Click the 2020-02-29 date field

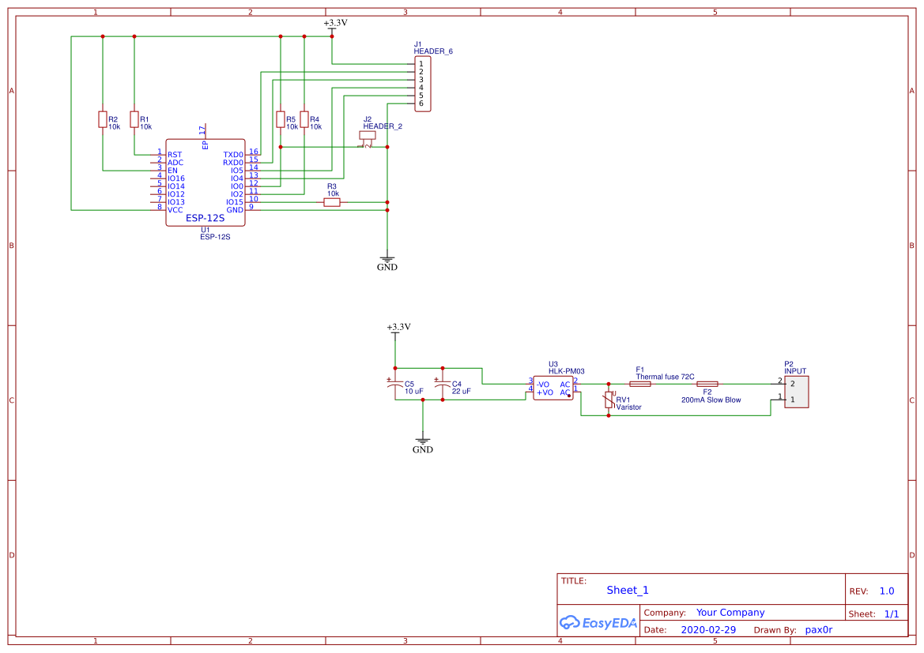click(x=708, y=629)
